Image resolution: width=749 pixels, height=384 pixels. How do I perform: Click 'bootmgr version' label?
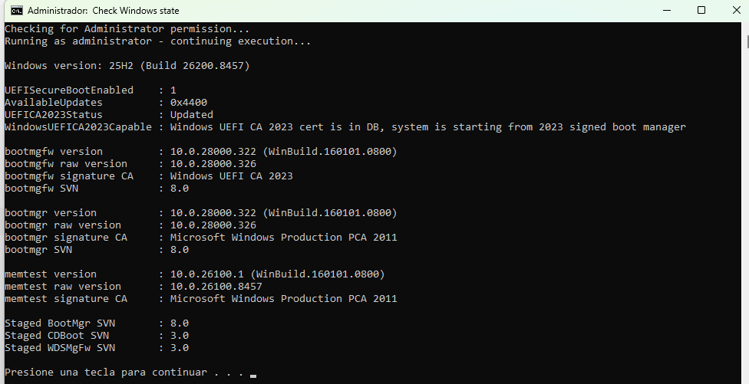[50, 213]
